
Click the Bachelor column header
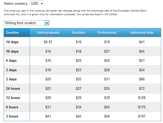pos(78,33)
